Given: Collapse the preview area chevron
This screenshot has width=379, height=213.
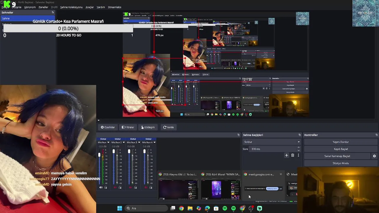Looking at the screenshot, I should tap(99, 120).
